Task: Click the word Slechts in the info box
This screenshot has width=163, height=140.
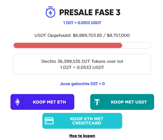Action: pos(48,61)
